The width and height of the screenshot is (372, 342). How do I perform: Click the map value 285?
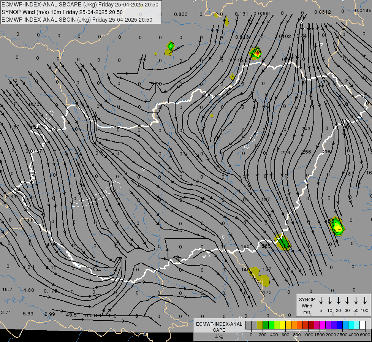pos(266,246)
